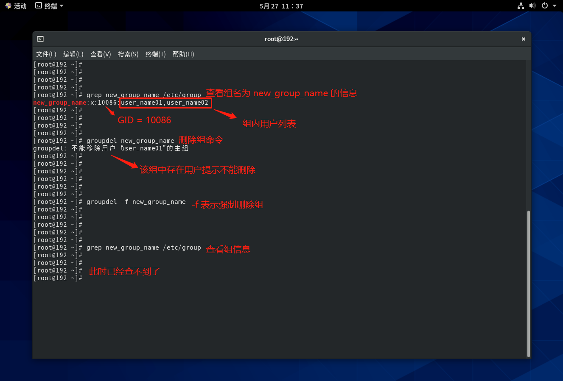Click the volume speaker icon

(532, 6)
